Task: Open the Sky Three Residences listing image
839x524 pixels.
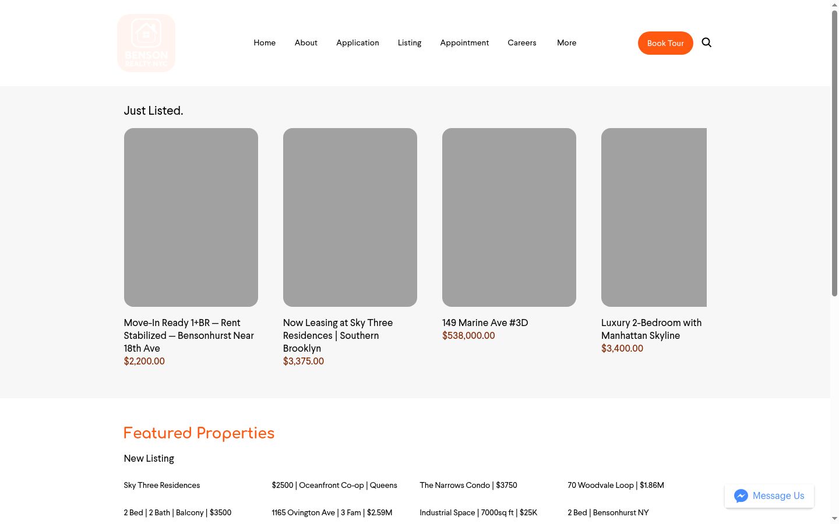Action: pyautogui.click(x=350, y=217)
